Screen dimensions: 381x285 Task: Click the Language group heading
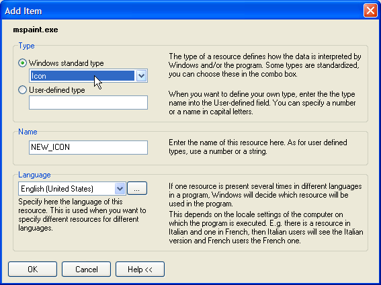pos(34,175)
